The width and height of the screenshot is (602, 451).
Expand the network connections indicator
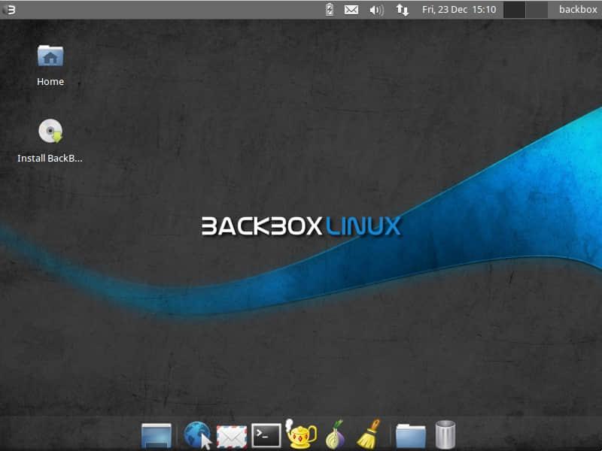point(403,10)
